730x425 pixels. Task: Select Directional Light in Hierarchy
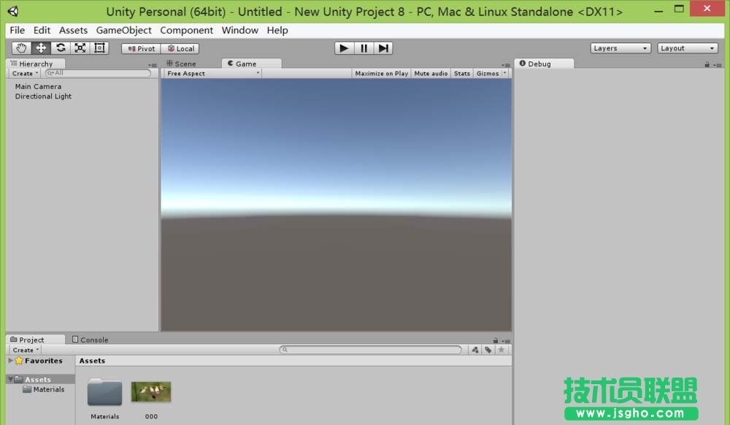pos(43,96)
